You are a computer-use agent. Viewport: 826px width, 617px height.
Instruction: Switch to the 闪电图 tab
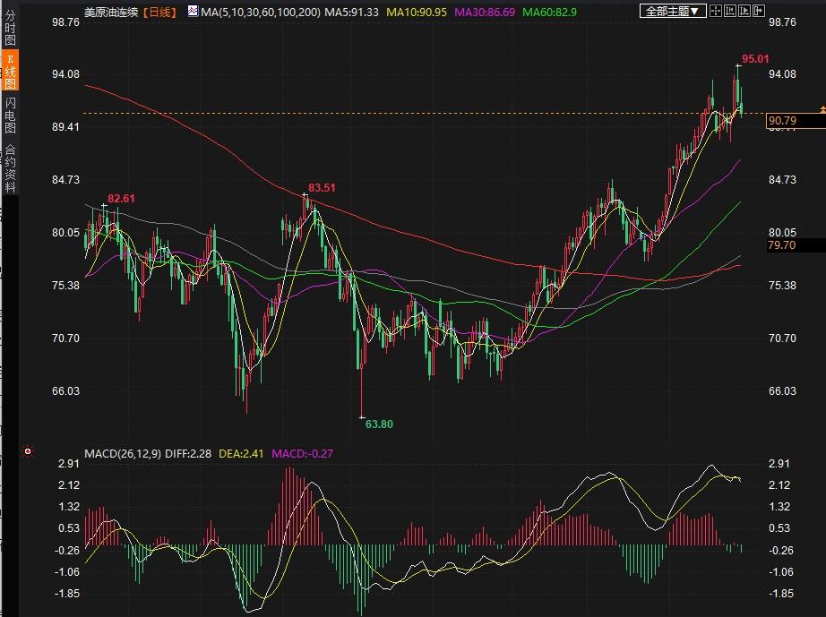10,117
